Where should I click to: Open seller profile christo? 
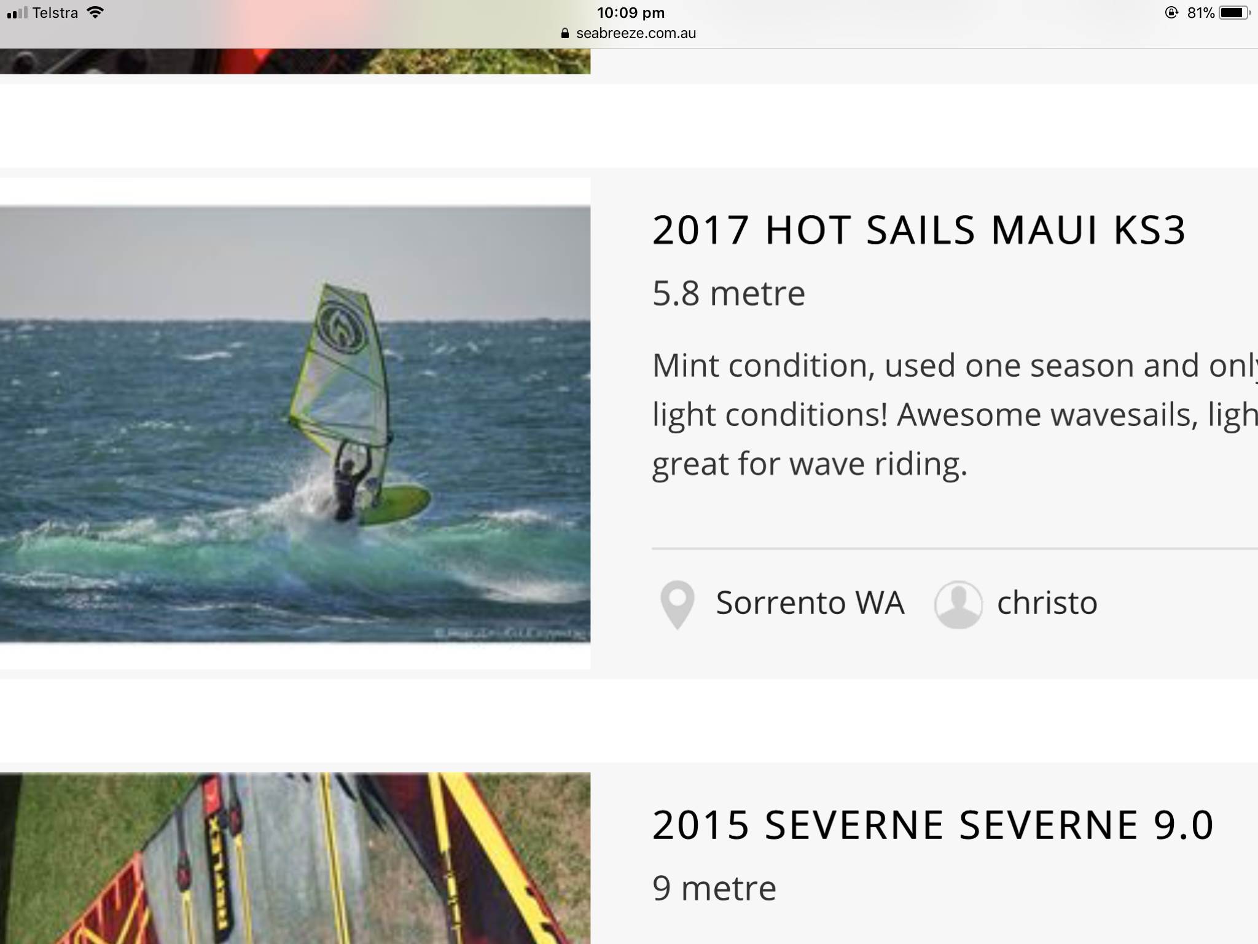tap(1047, 603)
